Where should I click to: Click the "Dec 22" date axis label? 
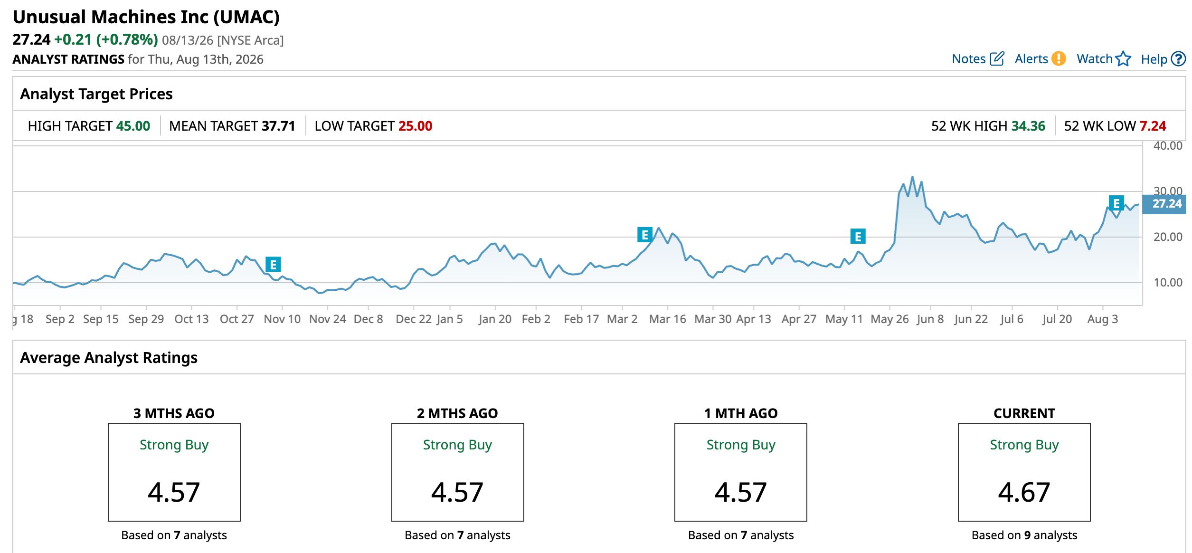coord(414,319)
